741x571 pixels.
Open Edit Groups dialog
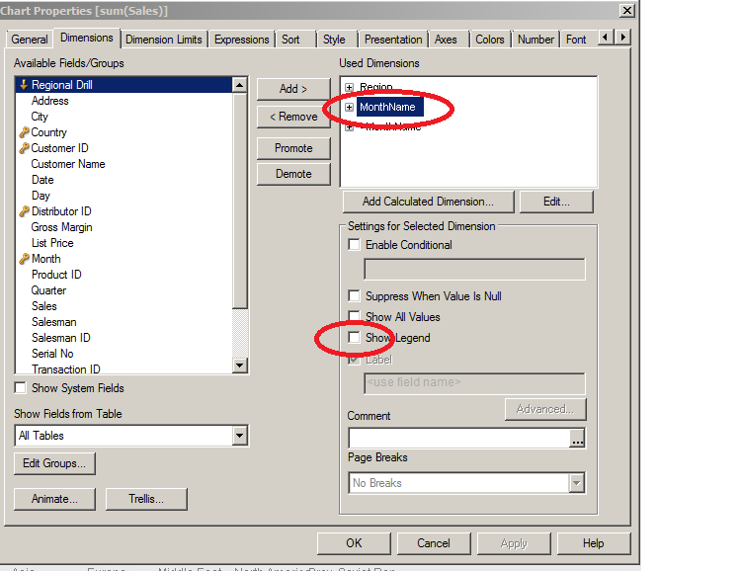[54, 463]
